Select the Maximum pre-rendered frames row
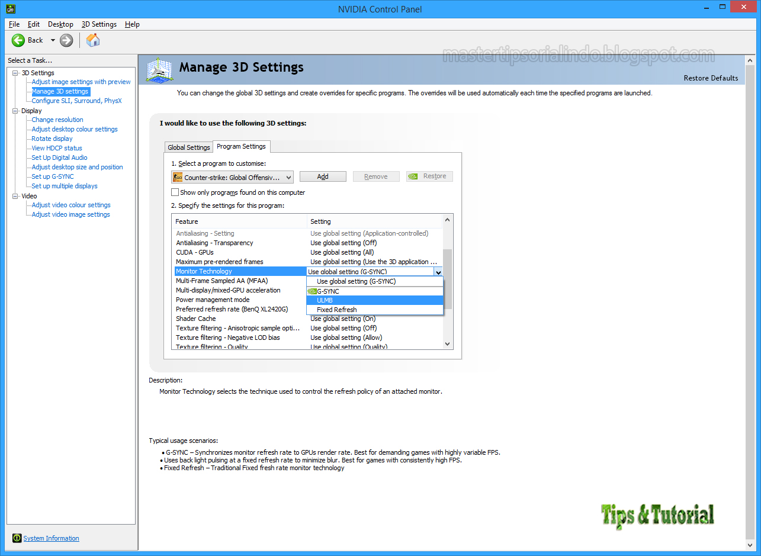The width and height of the screenshot is (761, 556). 307,262
